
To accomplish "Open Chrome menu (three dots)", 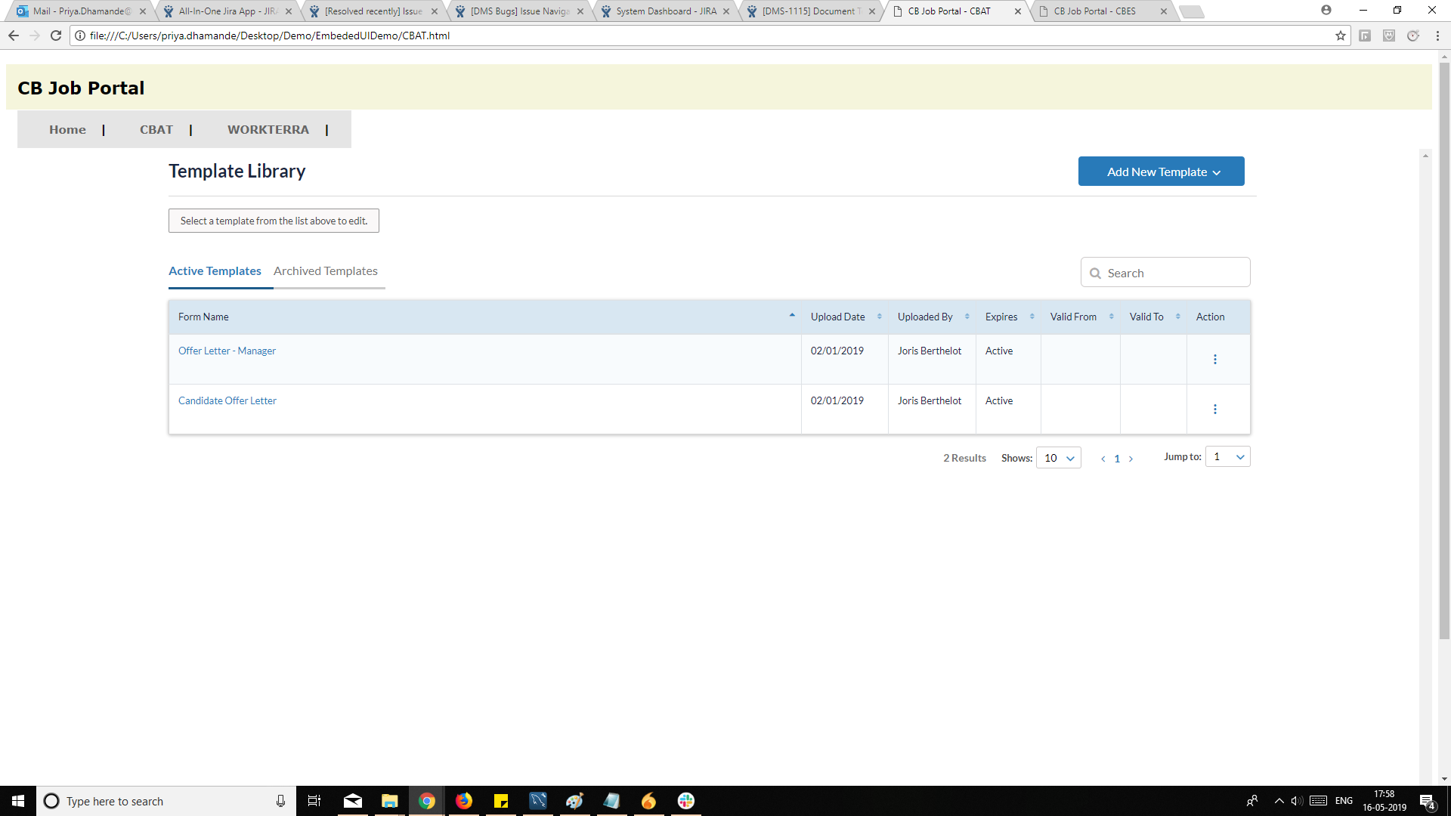I will coord(1437,36).
